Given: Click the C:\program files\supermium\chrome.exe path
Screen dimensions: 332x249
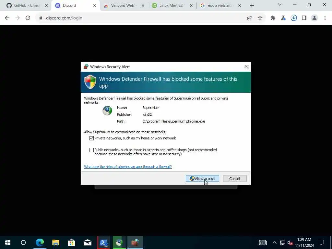Looking at the screenshot, I should coord(174,121).
